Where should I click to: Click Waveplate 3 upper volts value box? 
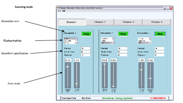[141, 60]
